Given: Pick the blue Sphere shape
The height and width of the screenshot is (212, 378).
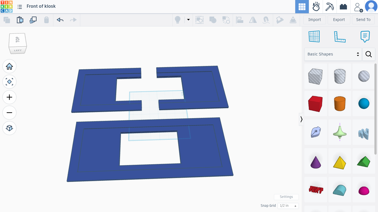Looking at the screenshot, I should pos(364,104).
